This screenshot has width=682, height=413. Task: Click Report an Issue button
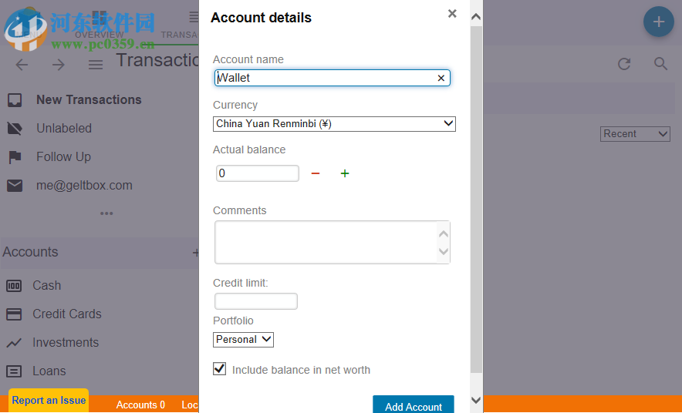[49, 400]
